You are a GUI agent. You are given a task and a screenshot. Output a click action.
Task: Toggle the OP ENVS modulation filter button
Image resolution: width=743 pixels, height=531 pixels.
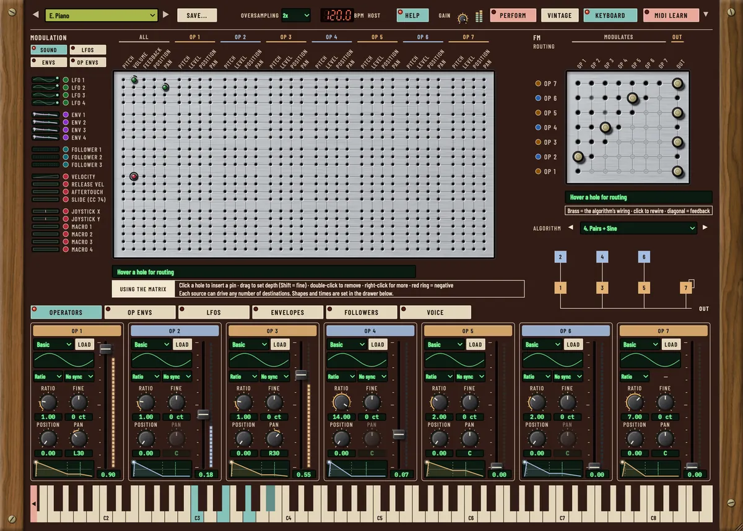pyautogui.click(x=89, y=63)
